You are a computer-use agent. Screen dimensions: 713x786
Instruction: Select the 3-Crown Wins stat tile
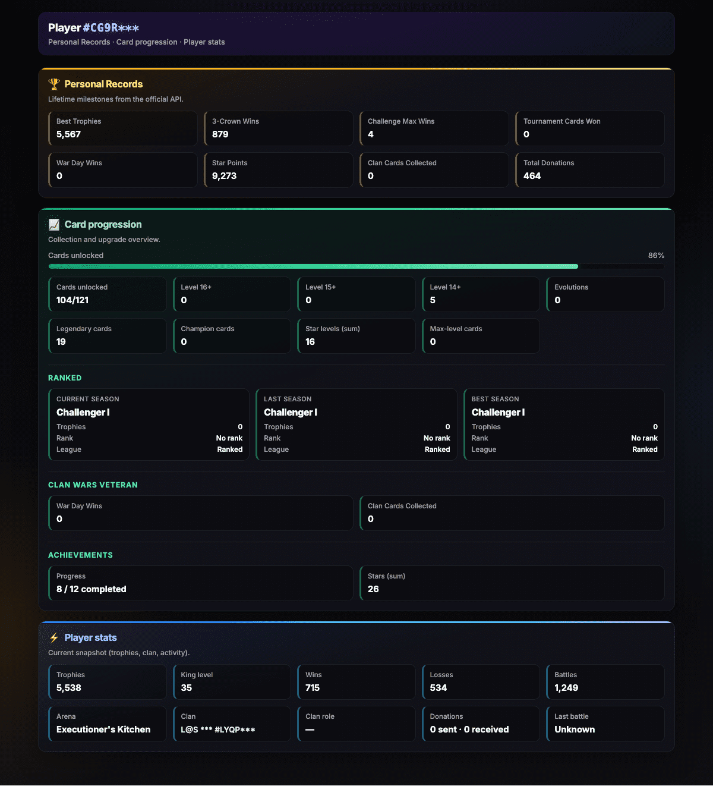pyautogui.click(x=279, y=128)
